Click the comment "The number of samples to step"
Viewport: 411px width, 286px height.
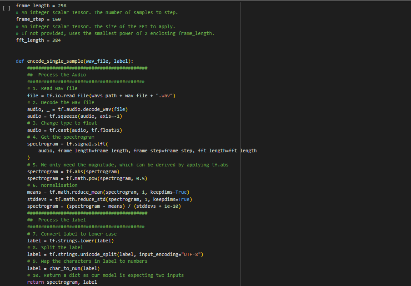(x=136, y=12)
